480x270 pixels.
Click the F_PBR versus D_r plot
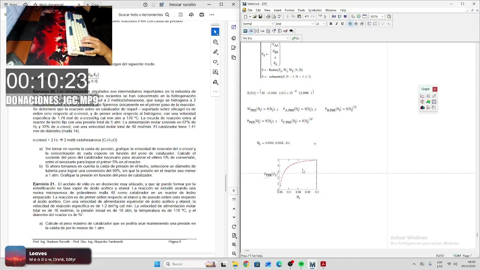pos(298,175)
